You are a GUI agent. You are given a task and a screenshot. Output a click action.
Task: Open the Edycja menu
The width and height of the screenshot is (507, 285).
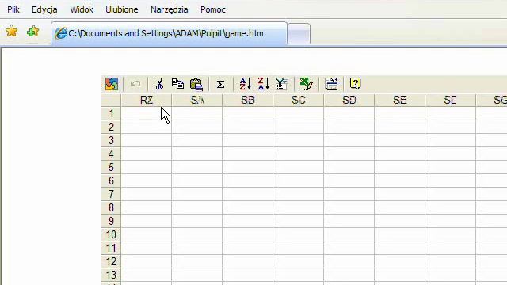(44, 9)
